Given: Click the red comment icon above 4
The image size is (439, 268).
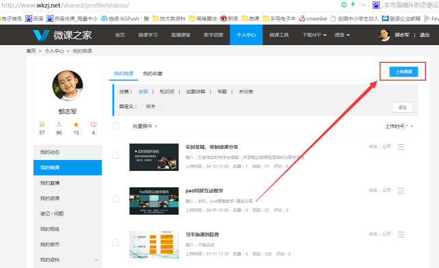Looking at the screenshot, I should point(94,124).
